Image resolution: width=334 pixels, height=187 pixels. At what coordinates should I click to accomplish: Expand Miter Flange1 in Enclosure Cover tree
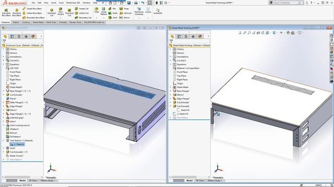click(x=4, y=102)
